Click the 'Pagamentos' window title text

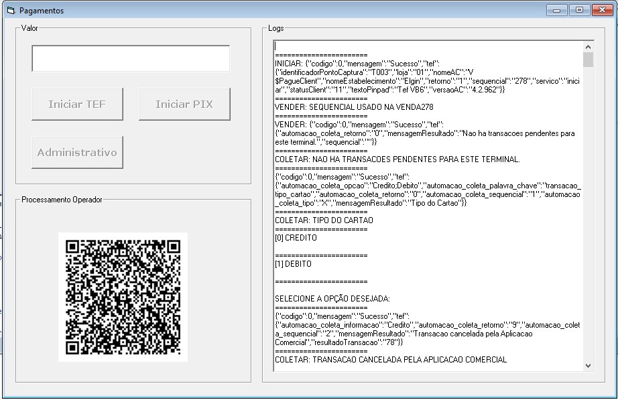tap(42, 11)
